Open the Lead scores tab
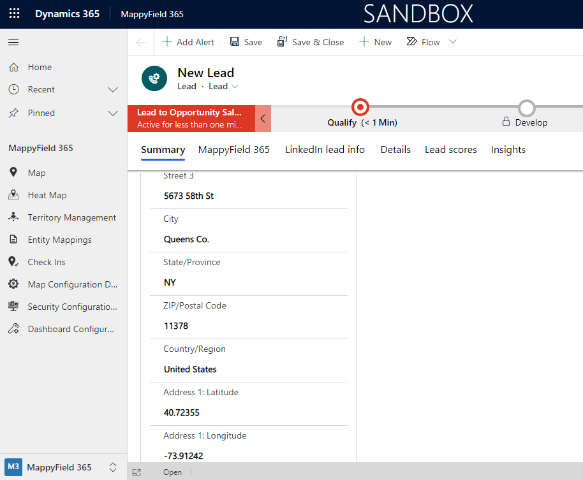This screenshot has width=583, height=480. pyautogui.click(x=450, y=150)
